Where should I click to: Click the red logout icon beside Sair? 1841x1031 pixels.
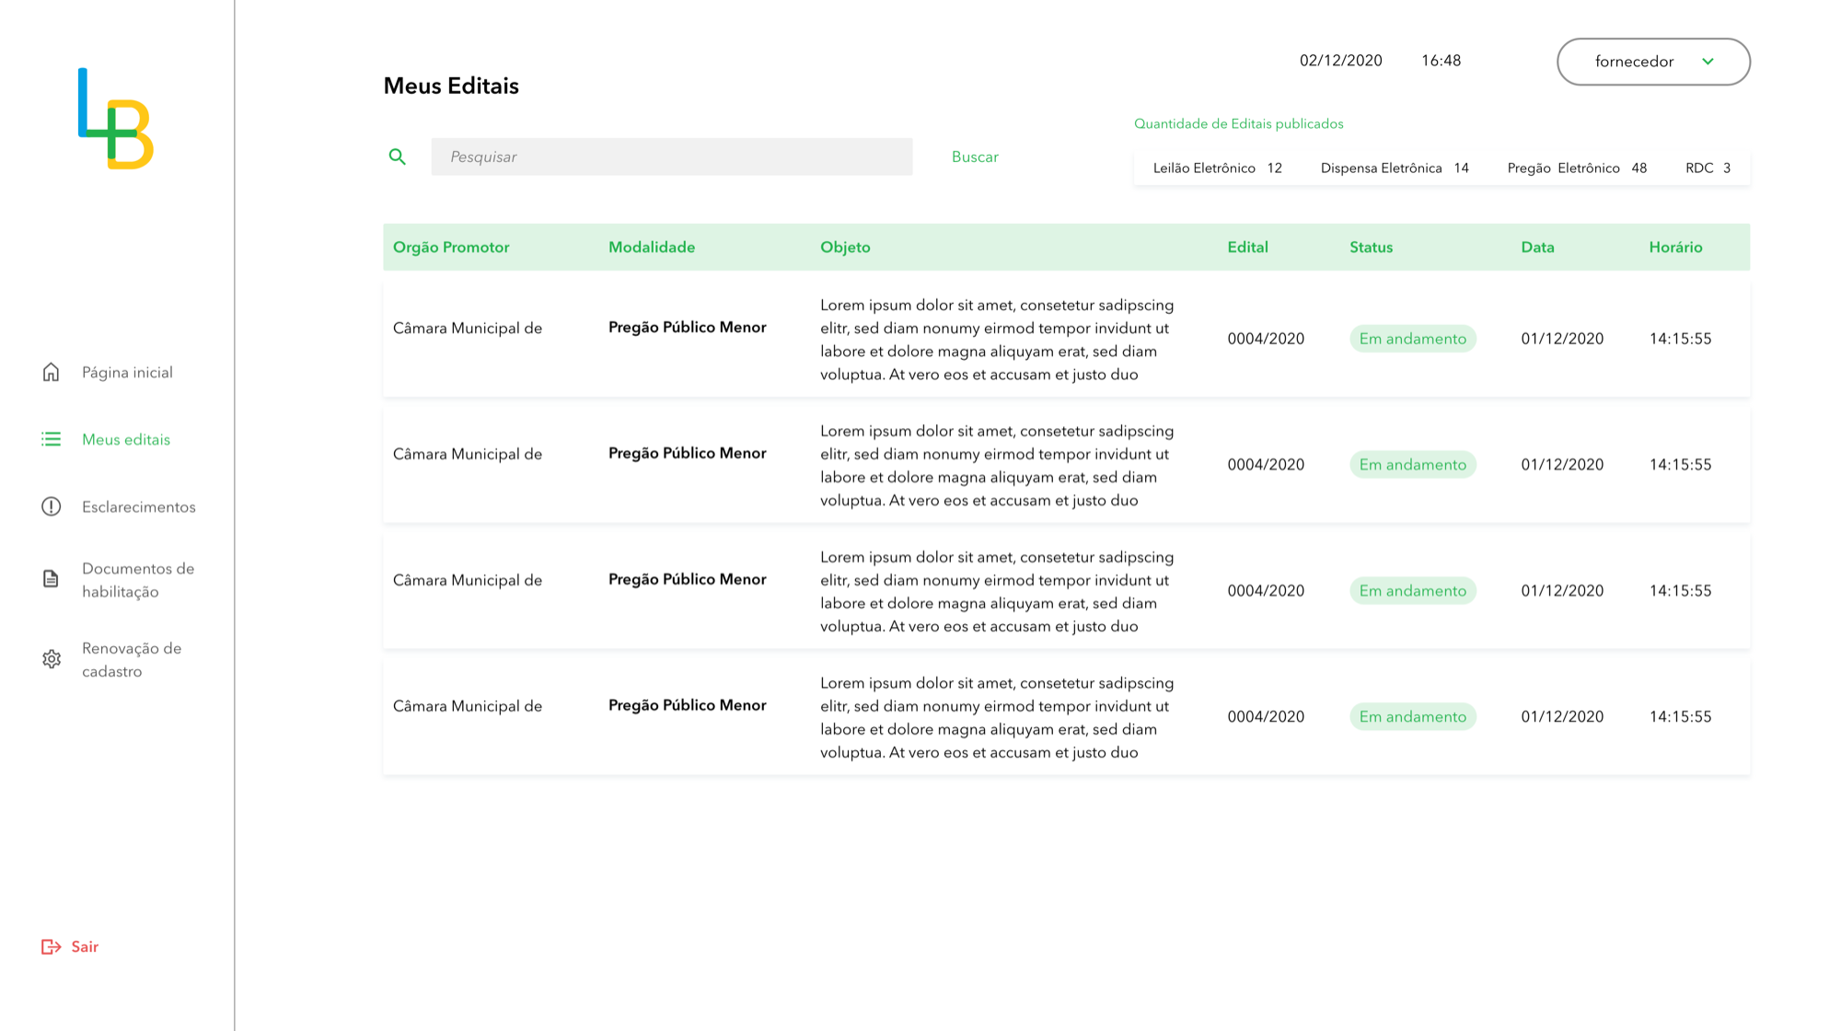click(x=51, y=946)
